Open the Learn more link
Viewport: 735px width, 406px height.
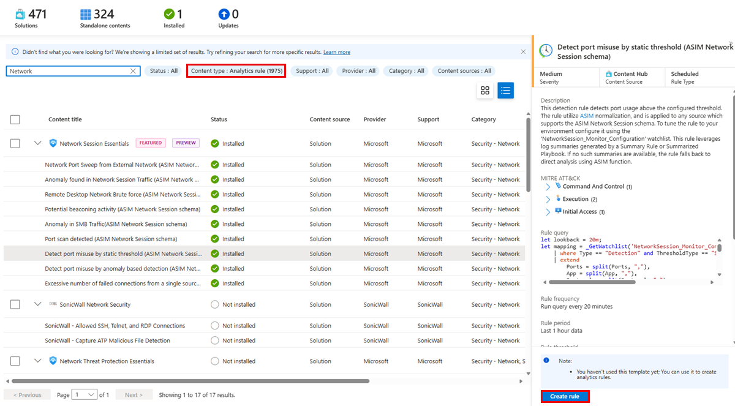[337, 52]
